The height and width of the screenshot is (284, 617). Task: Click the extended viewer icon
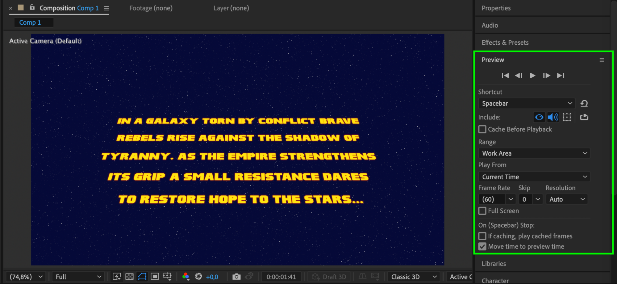click(375, 276)
